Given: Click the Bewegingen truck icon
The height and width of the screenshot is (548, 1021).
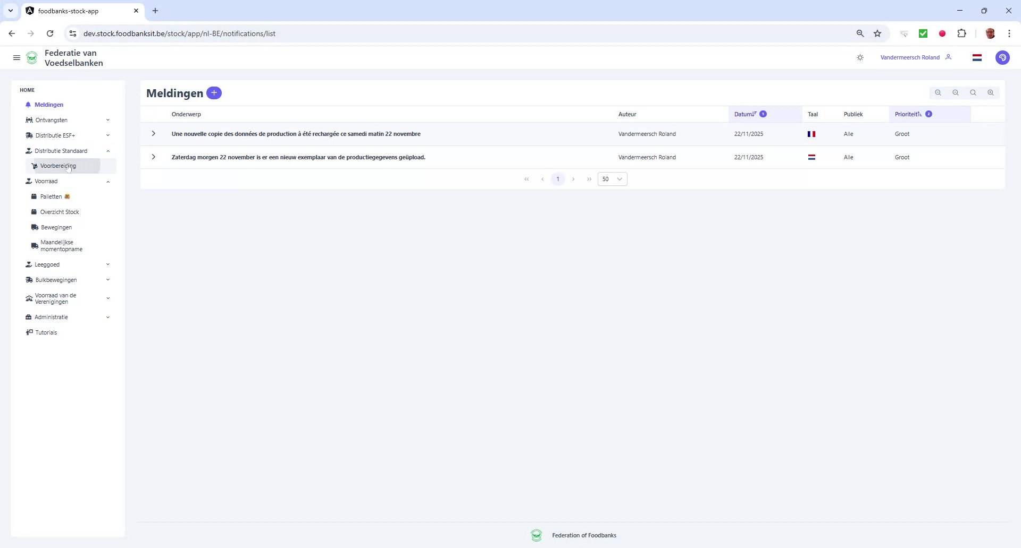Looking at the screenshot, I should [x=35, y=227].
